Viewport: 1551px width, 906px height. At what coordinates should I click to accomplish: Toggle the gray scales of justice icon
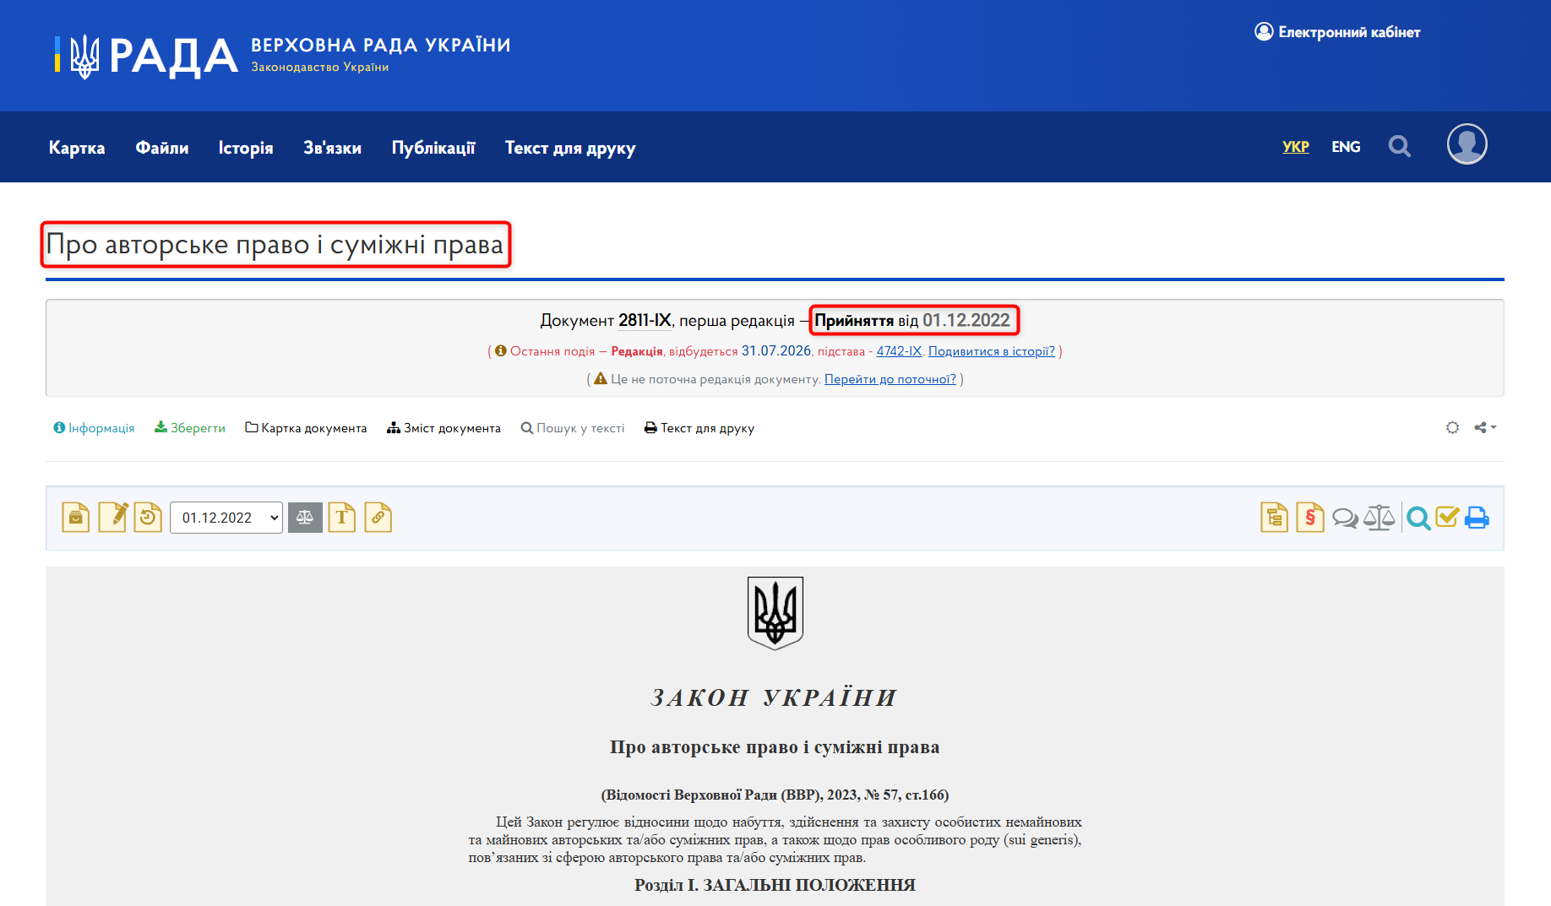1378,518
